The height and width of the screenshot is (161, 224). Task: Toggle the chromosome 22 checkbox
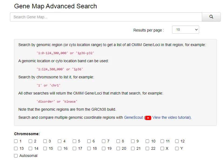click(148, 148)
